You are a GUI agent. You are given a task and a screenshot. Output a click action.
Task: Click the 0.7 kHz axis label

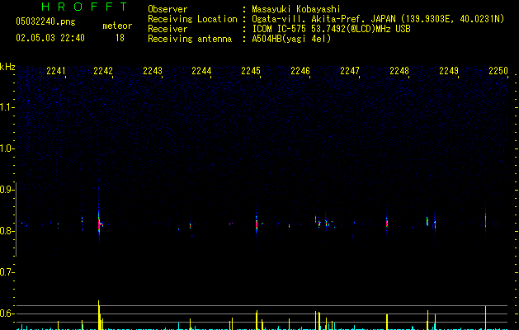[x=7, y=272]
